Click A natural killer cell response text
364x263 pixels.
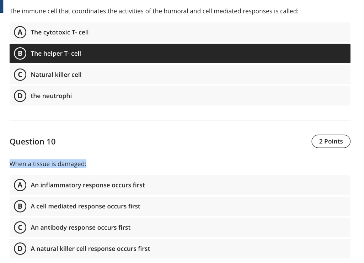click(x=90, y=249)
